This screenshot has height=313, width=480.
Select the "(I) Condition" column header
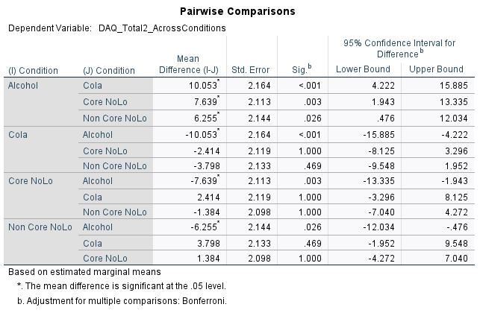[33, 71]
